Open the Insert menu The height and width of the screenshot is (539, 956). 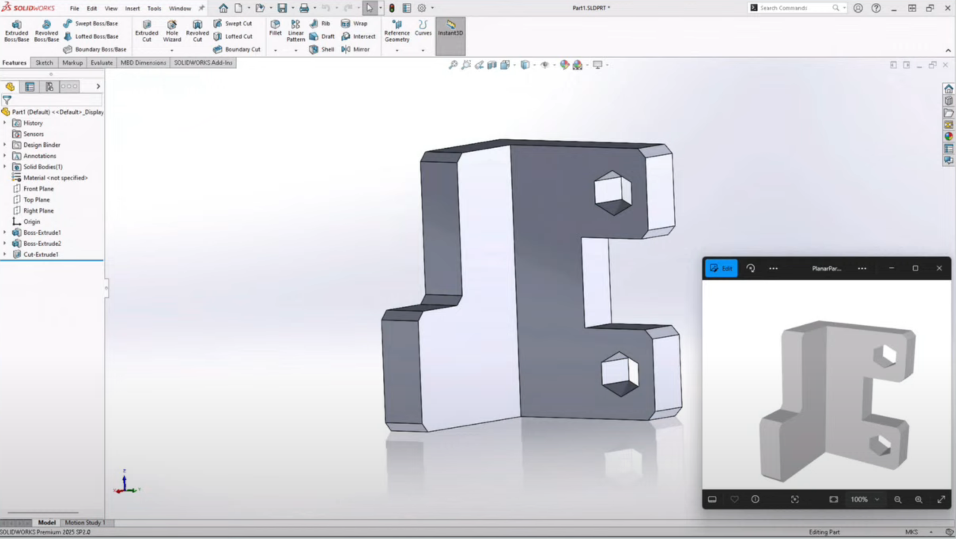click(x=132, y=8)
